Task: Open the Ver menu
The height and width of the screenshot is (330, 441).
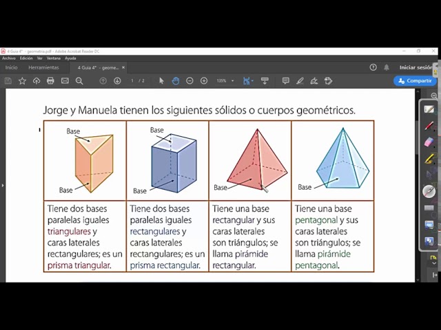Action: coord(40,58)
